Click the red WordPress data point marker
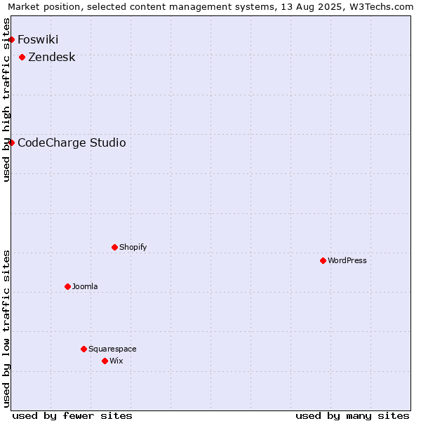Image resolution: width=421 pixels, height=421 pixels. point(323,260)
